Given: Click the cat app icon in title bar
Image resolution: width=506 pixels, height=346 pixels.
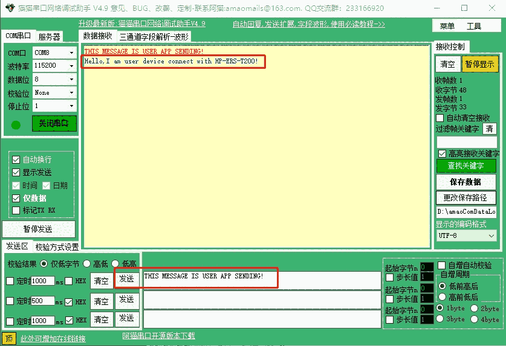Looking at the screenshot, I should click(x=8, y=8).
